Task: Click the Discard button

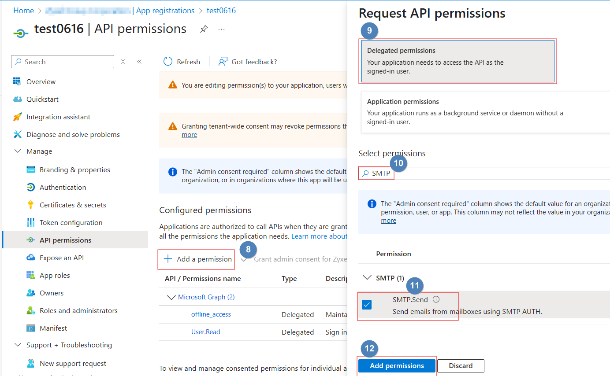Action: coord(461,366)
